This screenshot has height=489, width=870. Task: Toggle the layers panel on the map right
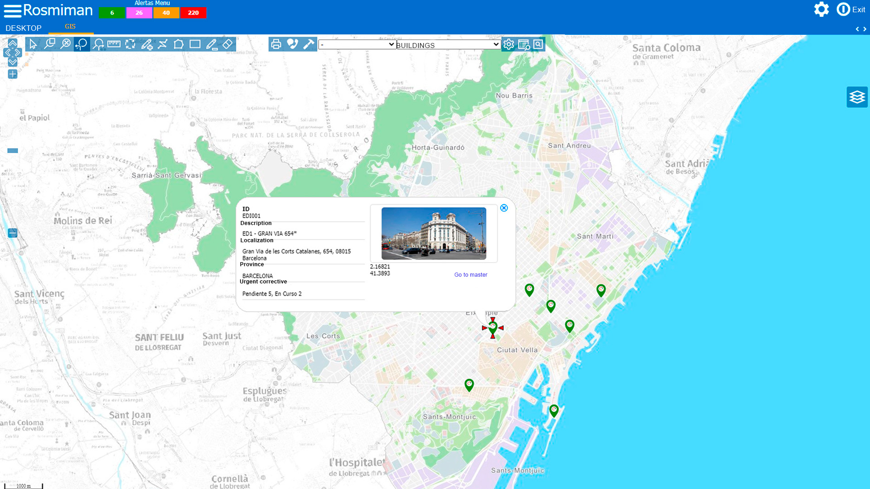(857, 97)
